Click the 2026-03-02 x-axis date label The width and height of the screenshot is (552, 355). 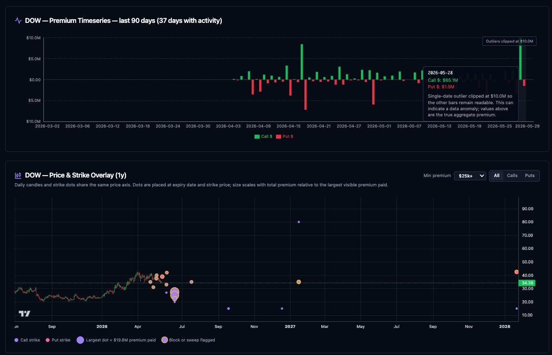[48, 126]
